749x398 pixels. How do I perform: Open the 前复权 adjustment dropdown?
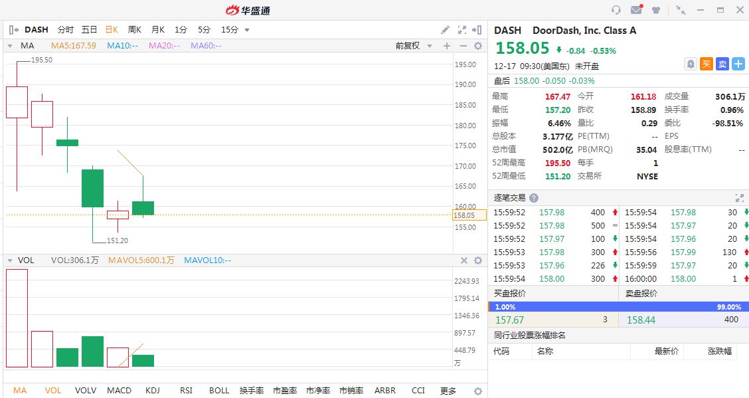413,46
